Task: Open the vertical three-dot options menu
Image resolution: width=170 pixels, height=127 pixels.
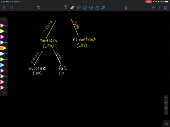Action: (160, 8)
